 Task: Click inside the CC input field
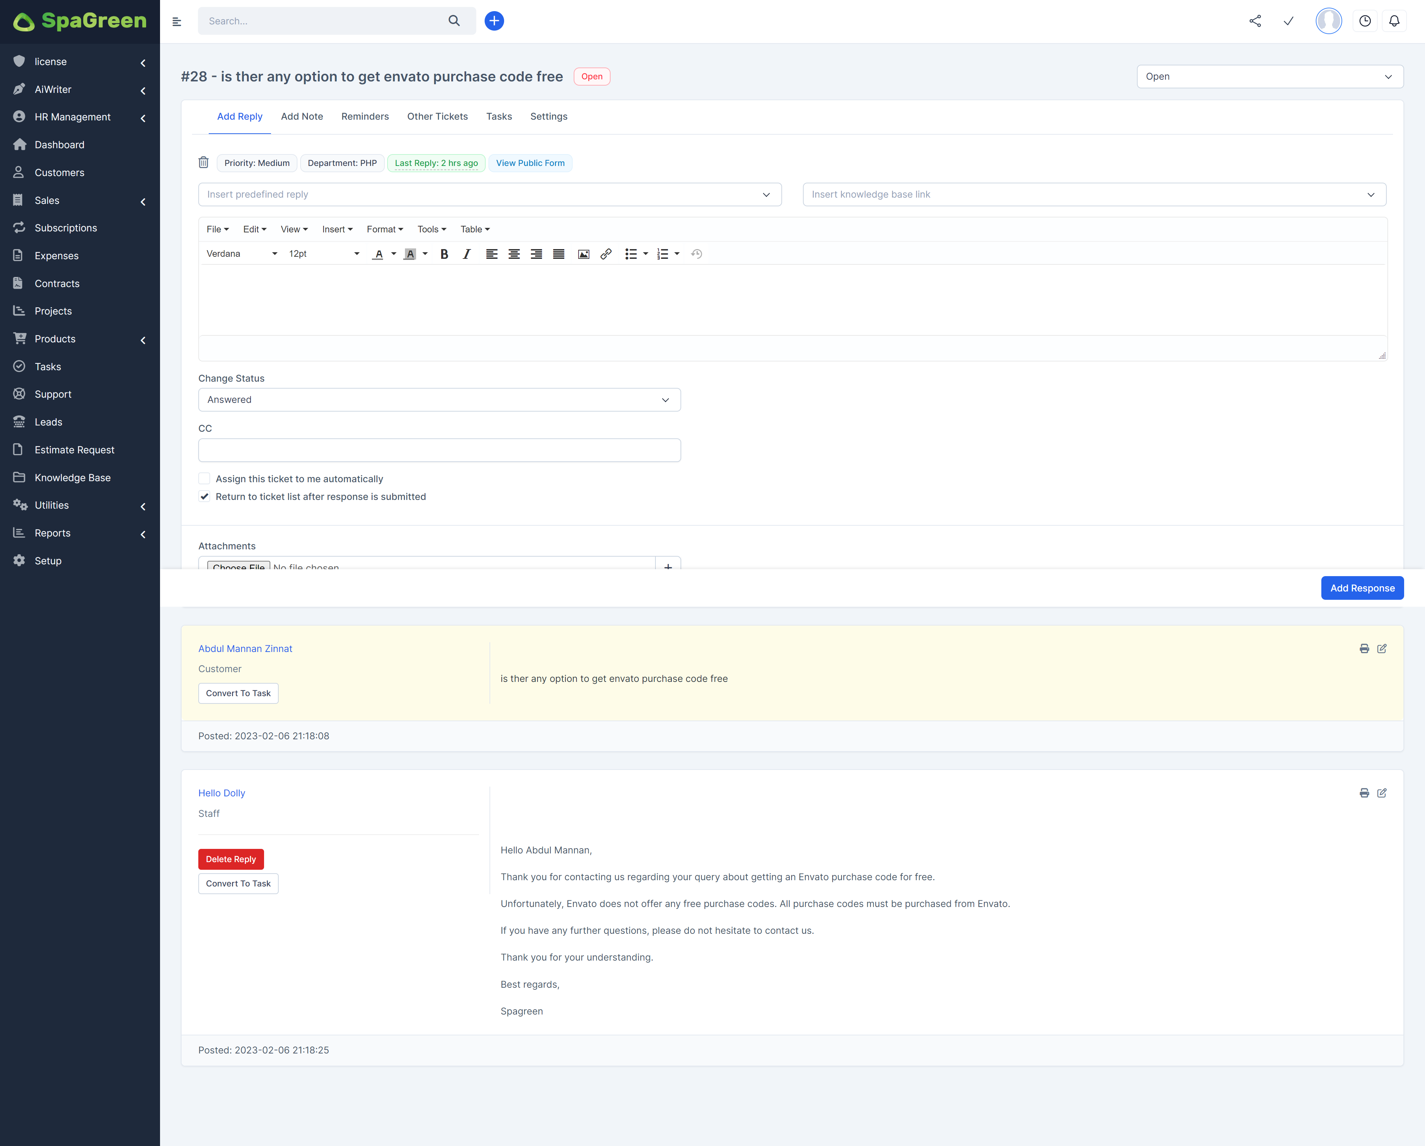pos(439,450)
